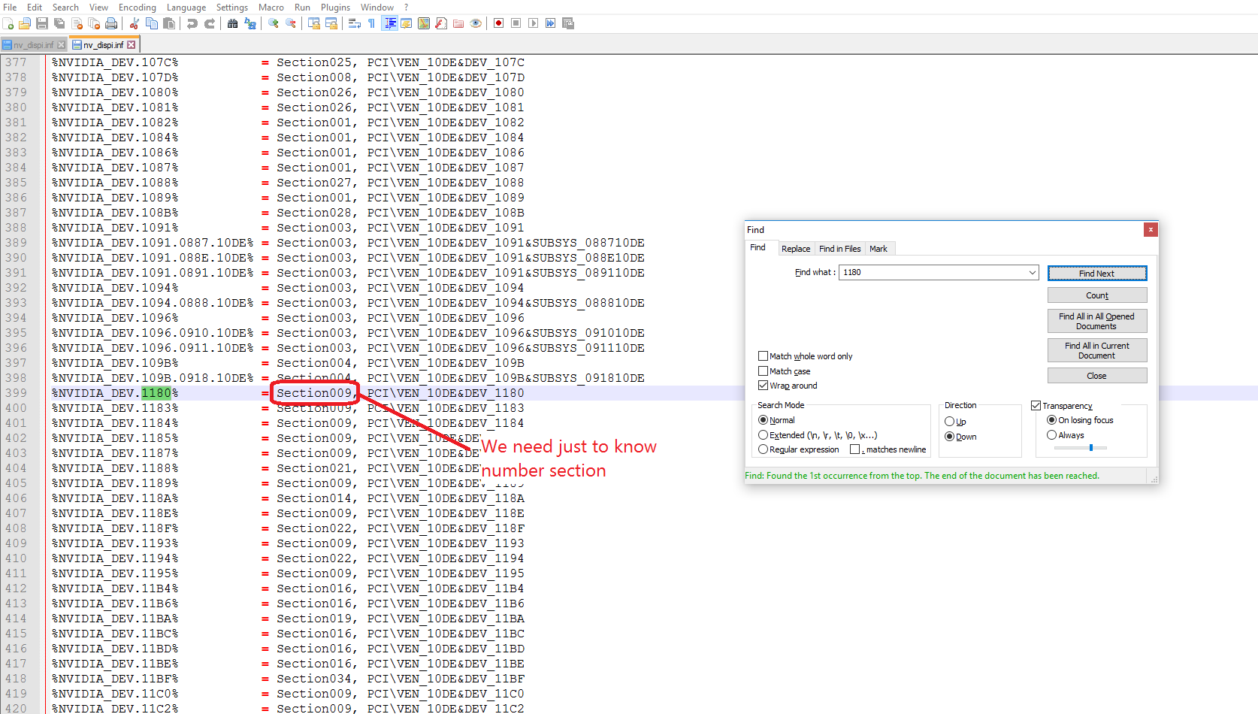Select Regular expression search mode
This screenshot has width=1258, height=714.
763,449
